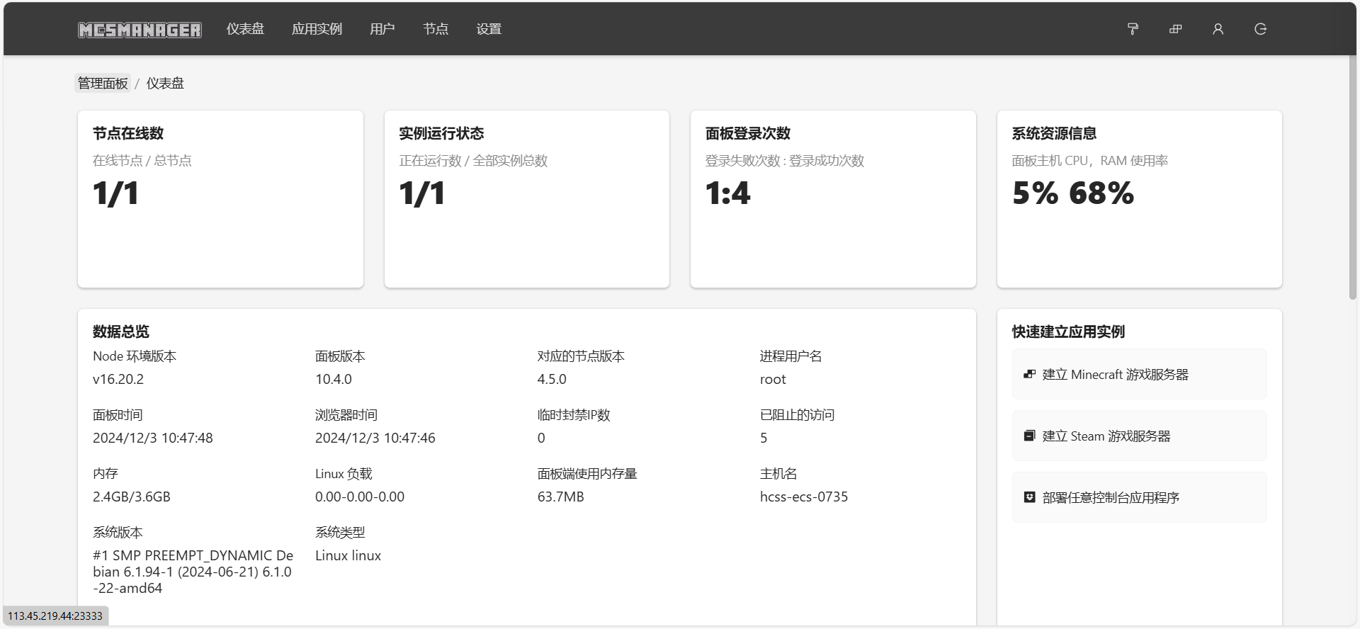This screenshot has height=629, width=1360.
Task: Open the 用户 navigation menu
Action: click(x=382, y=29)
